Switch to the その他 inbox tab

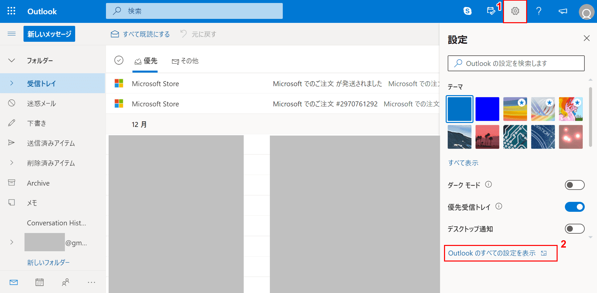pos(185,61)
